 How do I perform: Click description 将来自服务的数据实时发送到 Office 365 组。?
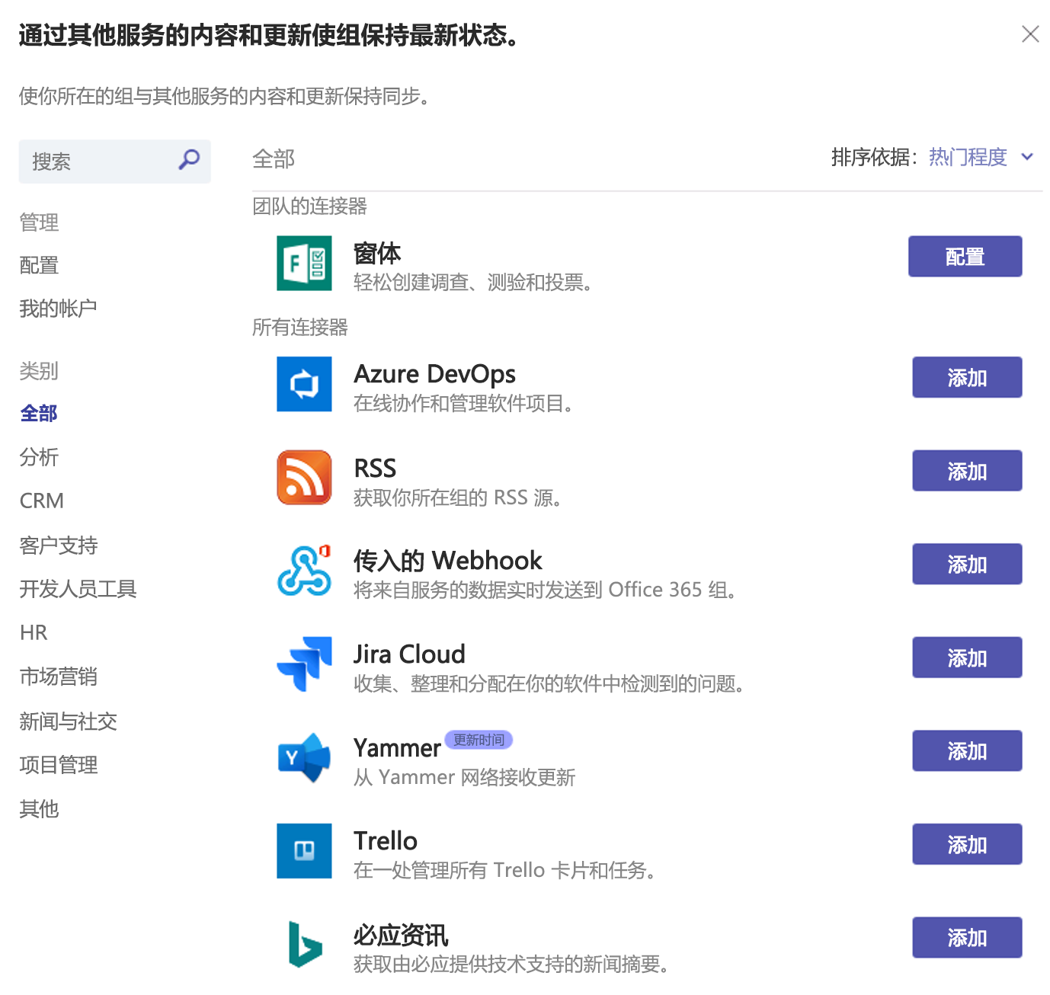point(545,590)
